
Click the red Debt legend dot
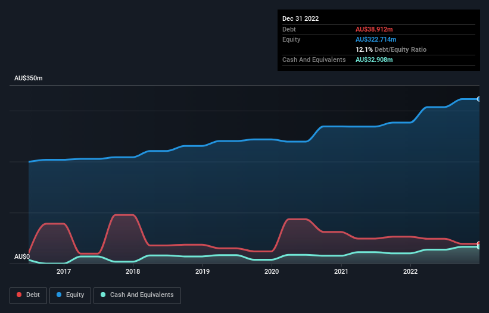[x=19, y=295]
